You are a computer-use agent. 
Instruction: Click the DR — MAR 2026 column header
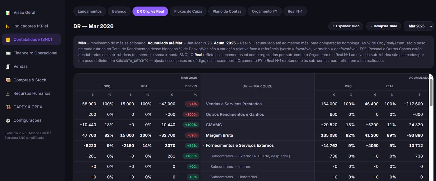coord(257,86)
